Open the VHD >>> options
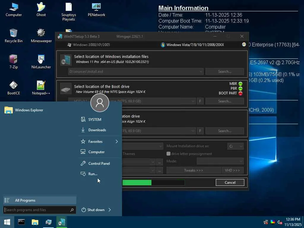 click(x=232, y=170)
